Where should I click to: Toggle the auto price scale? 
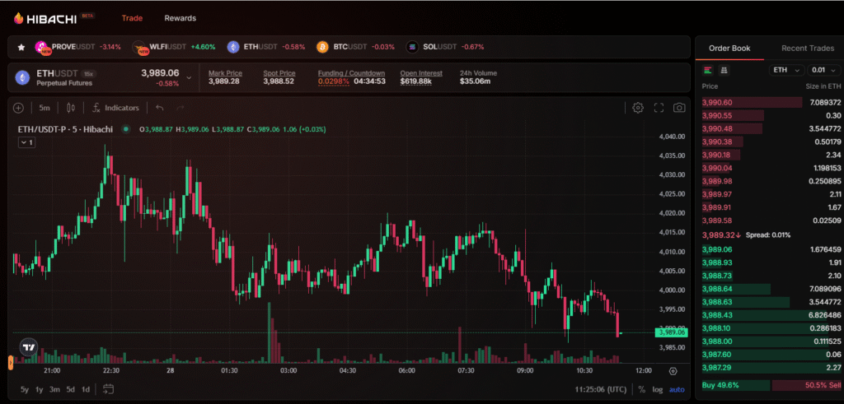pyautogui.click(x=678, y=389)
